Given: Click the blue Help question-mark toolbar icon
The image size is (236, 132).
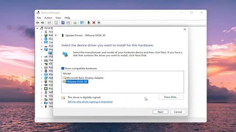Looking at the screenshot, I should [63, 23].
